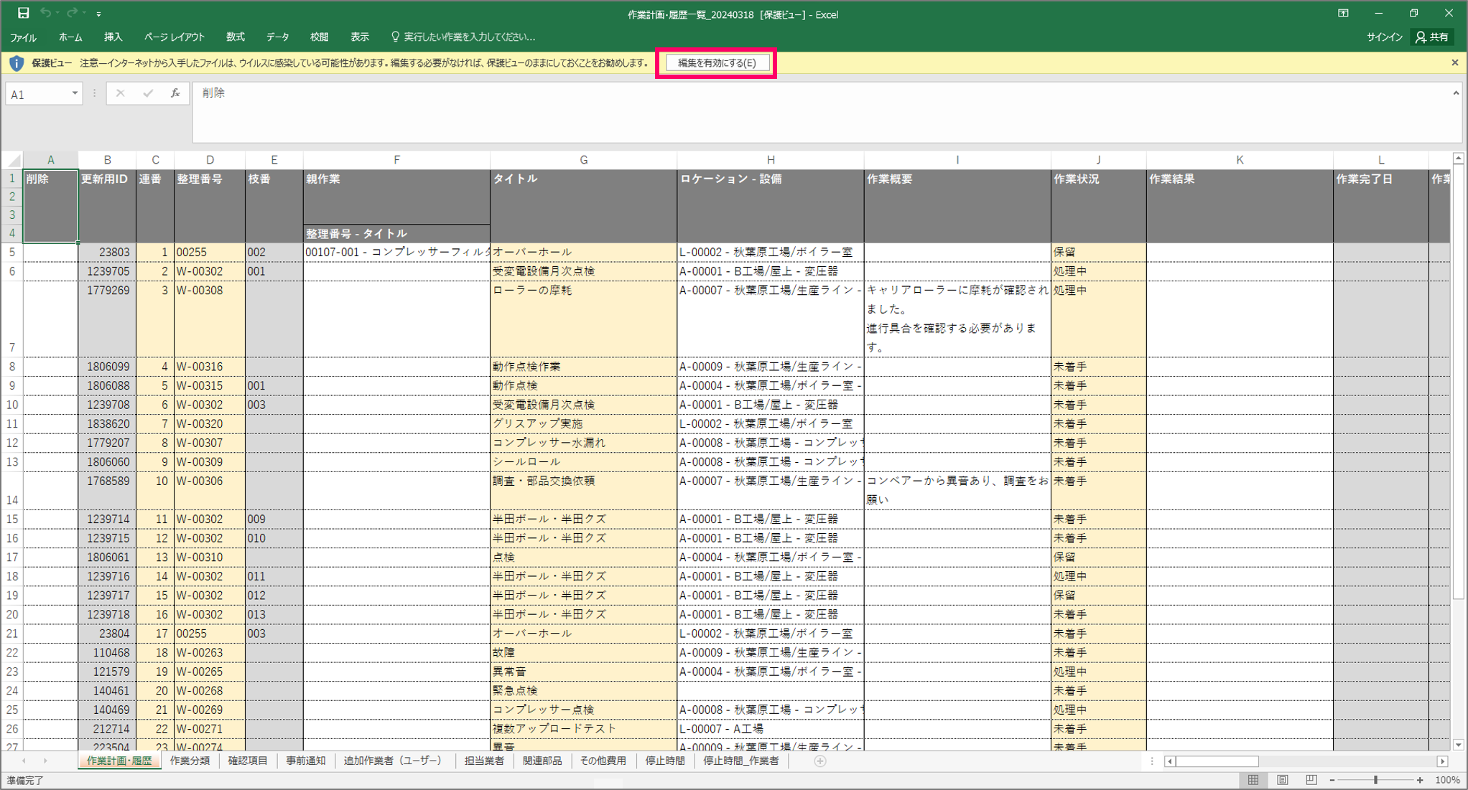Screen dimensions: 1468x790
Task: Open the Name Box dropdown arrow
Action: click(x=75, y=93)
